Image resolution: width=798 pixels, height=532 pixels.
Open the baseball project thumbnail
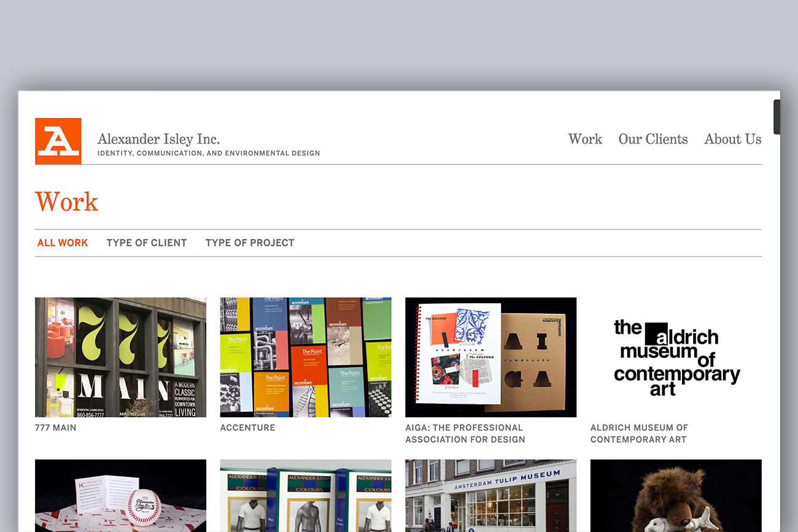120,495
